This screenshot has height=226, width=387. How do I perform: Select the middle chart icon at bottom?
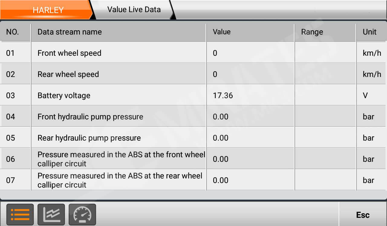coord(51,214)
